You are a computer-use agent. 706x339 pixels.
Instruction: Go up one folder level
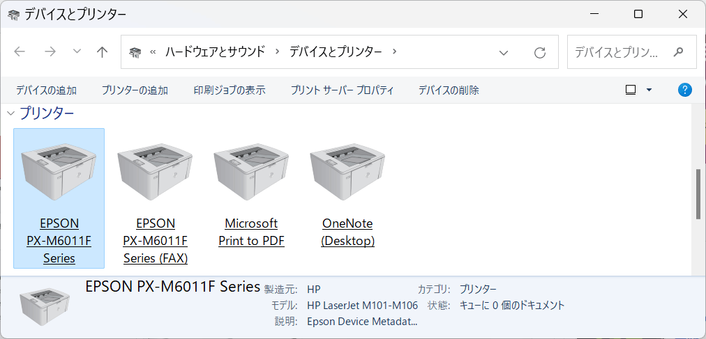pos(103,52)
